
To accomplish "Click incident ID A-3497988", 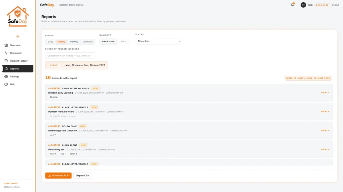I will 54,164.
